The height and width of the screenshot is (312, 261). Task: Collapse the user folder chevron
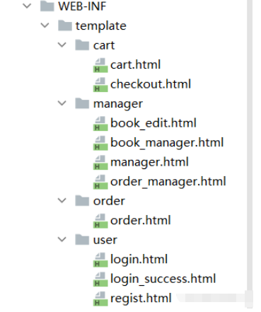(x=62, y=239)
